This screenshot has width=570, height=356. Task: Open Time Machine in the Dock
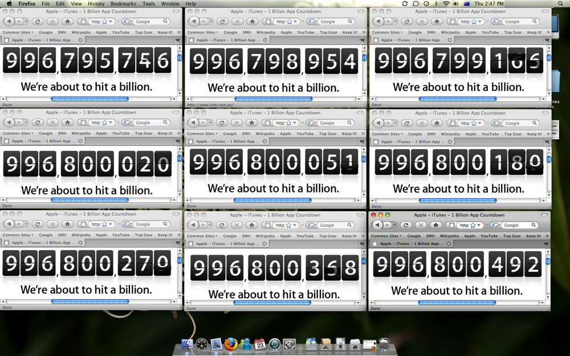(275, 343)
